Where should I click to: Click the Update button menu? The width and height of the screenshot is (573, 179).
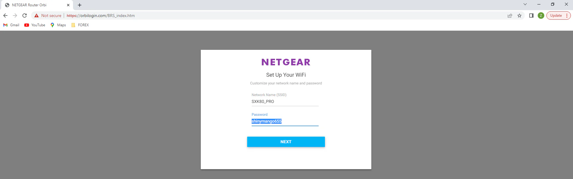coord(558,16)
